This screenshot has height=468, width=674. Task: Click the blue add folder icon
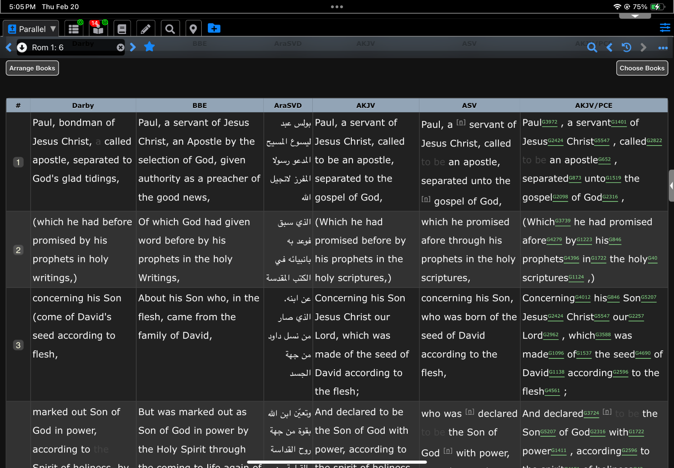click(x=214, y=29)
